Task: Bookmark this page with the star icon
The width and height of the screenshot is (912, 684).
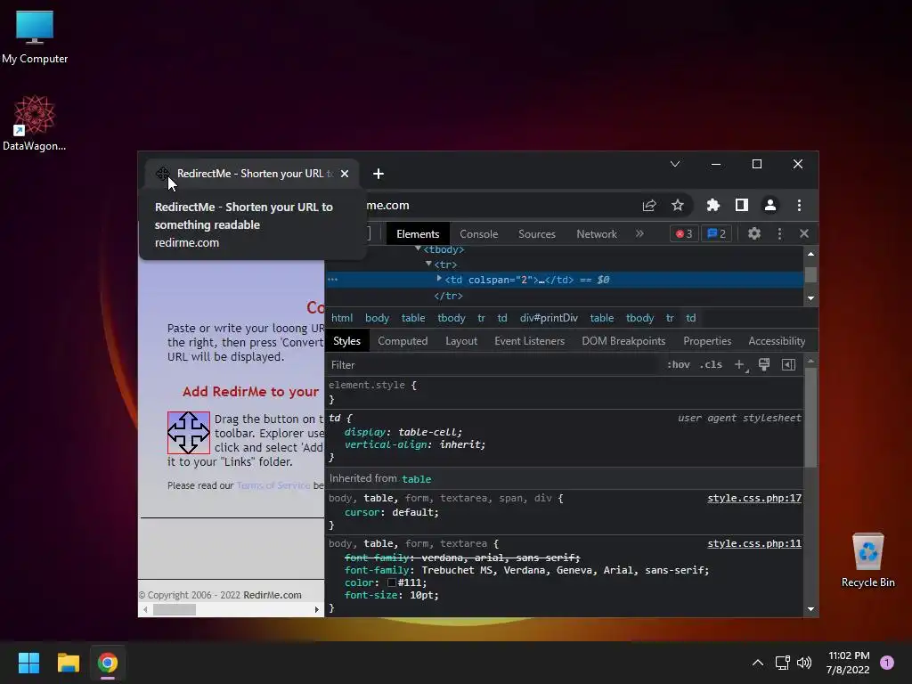Action: pos(678,205)
